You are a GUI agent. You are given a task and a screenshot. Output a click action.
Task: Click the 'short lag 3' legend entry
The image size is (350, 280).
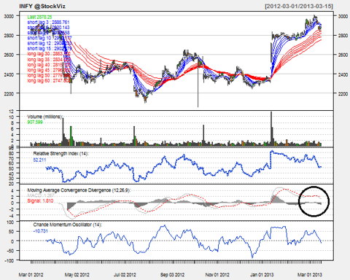(48, 23)
